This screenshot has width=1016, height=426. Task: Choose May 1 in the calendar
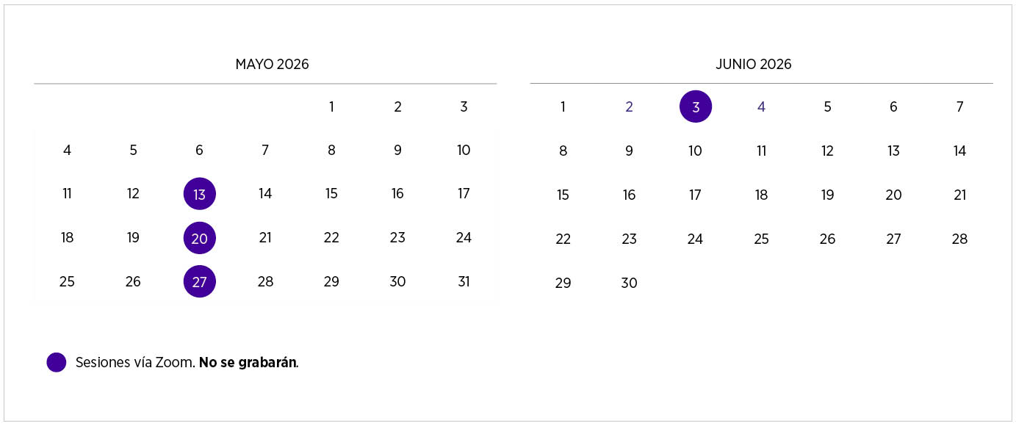click(331, 107)
